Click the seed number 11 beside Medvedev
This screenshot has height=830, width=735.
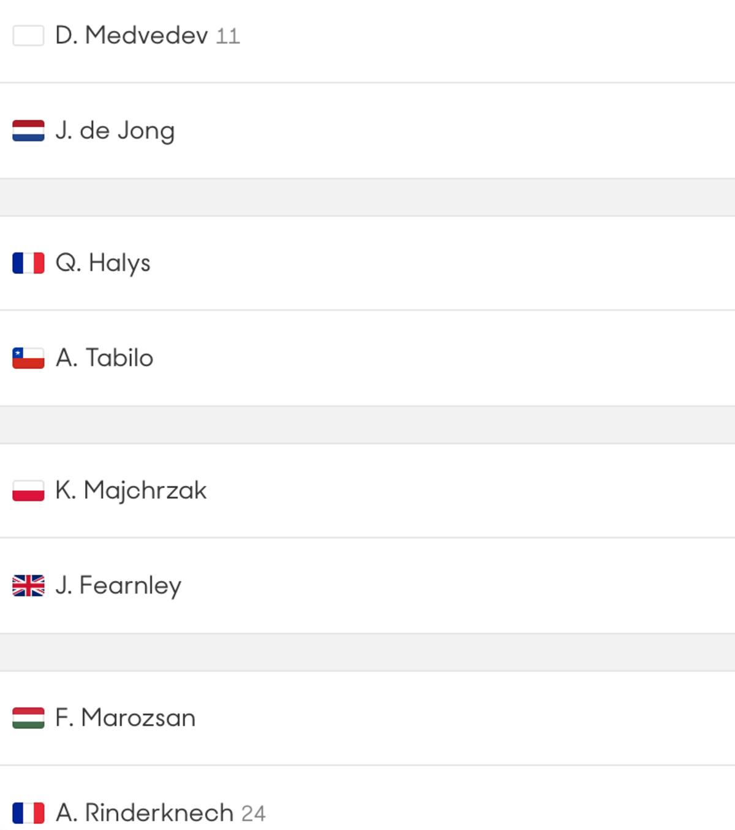228,37
